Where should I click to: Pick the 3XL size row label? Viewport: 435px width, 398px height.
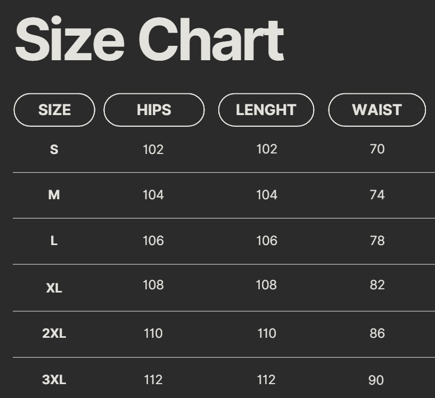54,380
